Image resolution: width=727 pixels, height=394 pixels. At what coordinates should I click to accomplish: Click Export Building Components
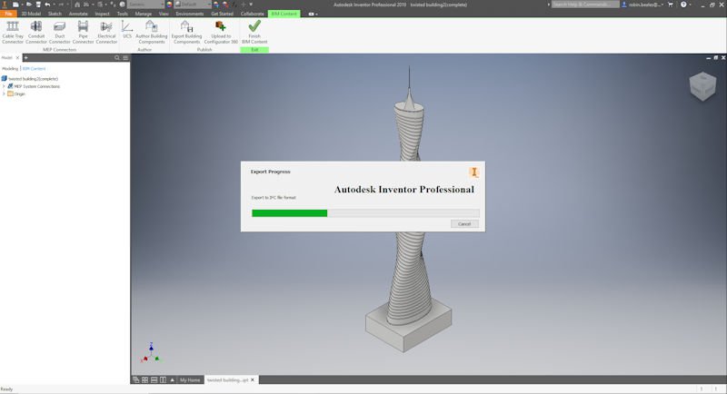pos(186,32)
